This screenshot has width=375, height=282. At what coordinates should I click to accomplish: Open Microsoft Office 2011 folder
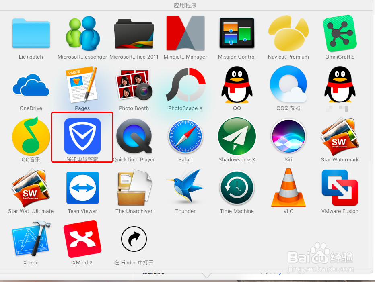pyautogui.click(x=134, y=33)
